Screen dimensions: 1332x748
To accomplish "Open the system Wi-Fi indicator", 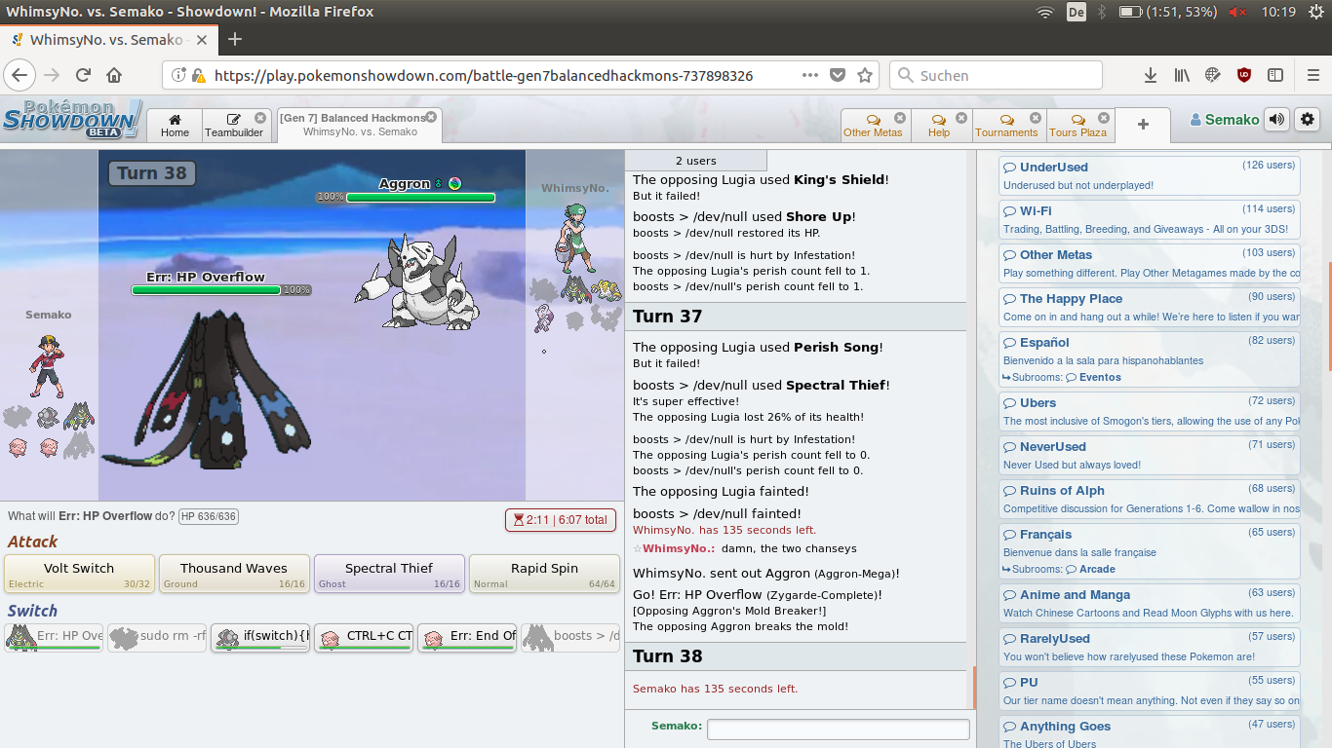I will 1045,12.
